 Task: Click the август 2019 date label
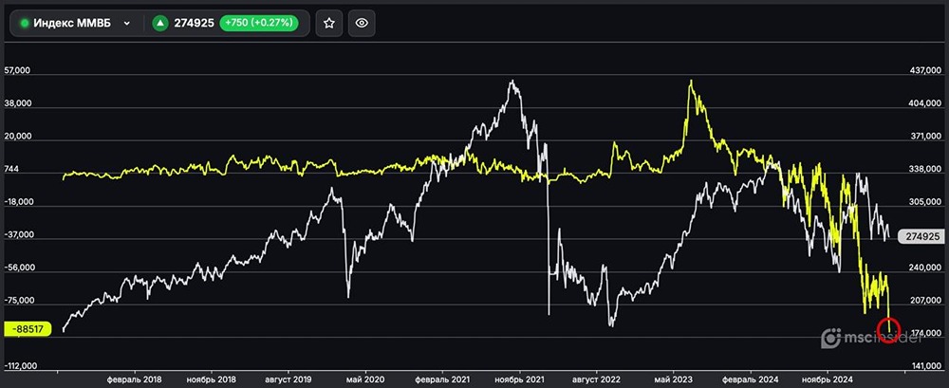pos(289,379)
